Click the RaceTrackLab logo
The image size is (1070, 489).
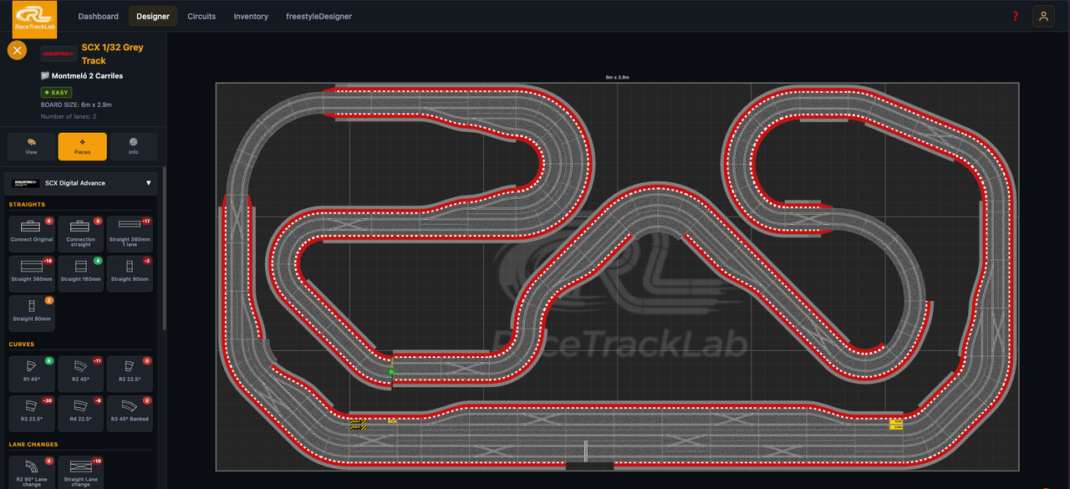click(35, 19)
